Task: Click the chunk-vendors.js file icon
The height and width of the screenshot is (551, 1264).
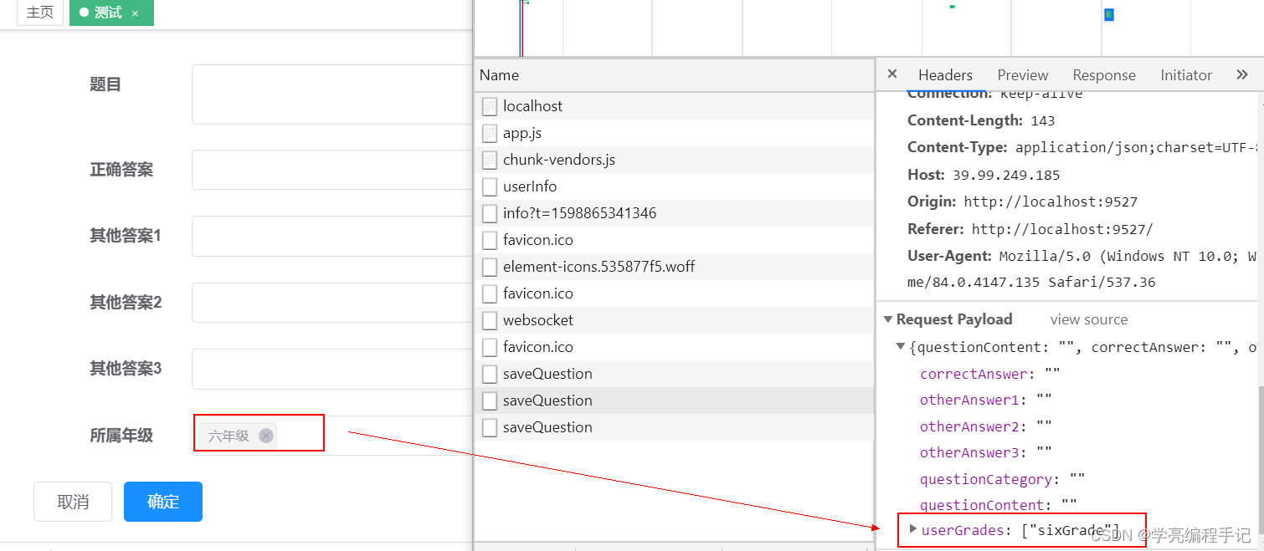Action: point(490,160)
